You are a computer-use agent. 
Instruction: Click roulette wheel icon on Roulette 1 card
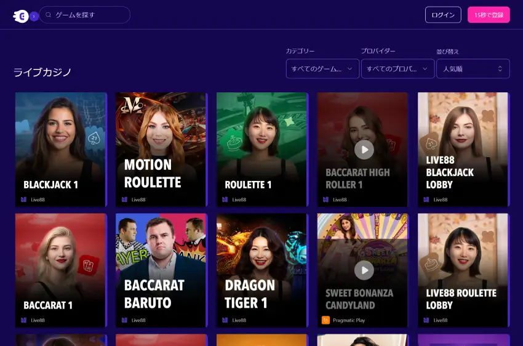233,142
